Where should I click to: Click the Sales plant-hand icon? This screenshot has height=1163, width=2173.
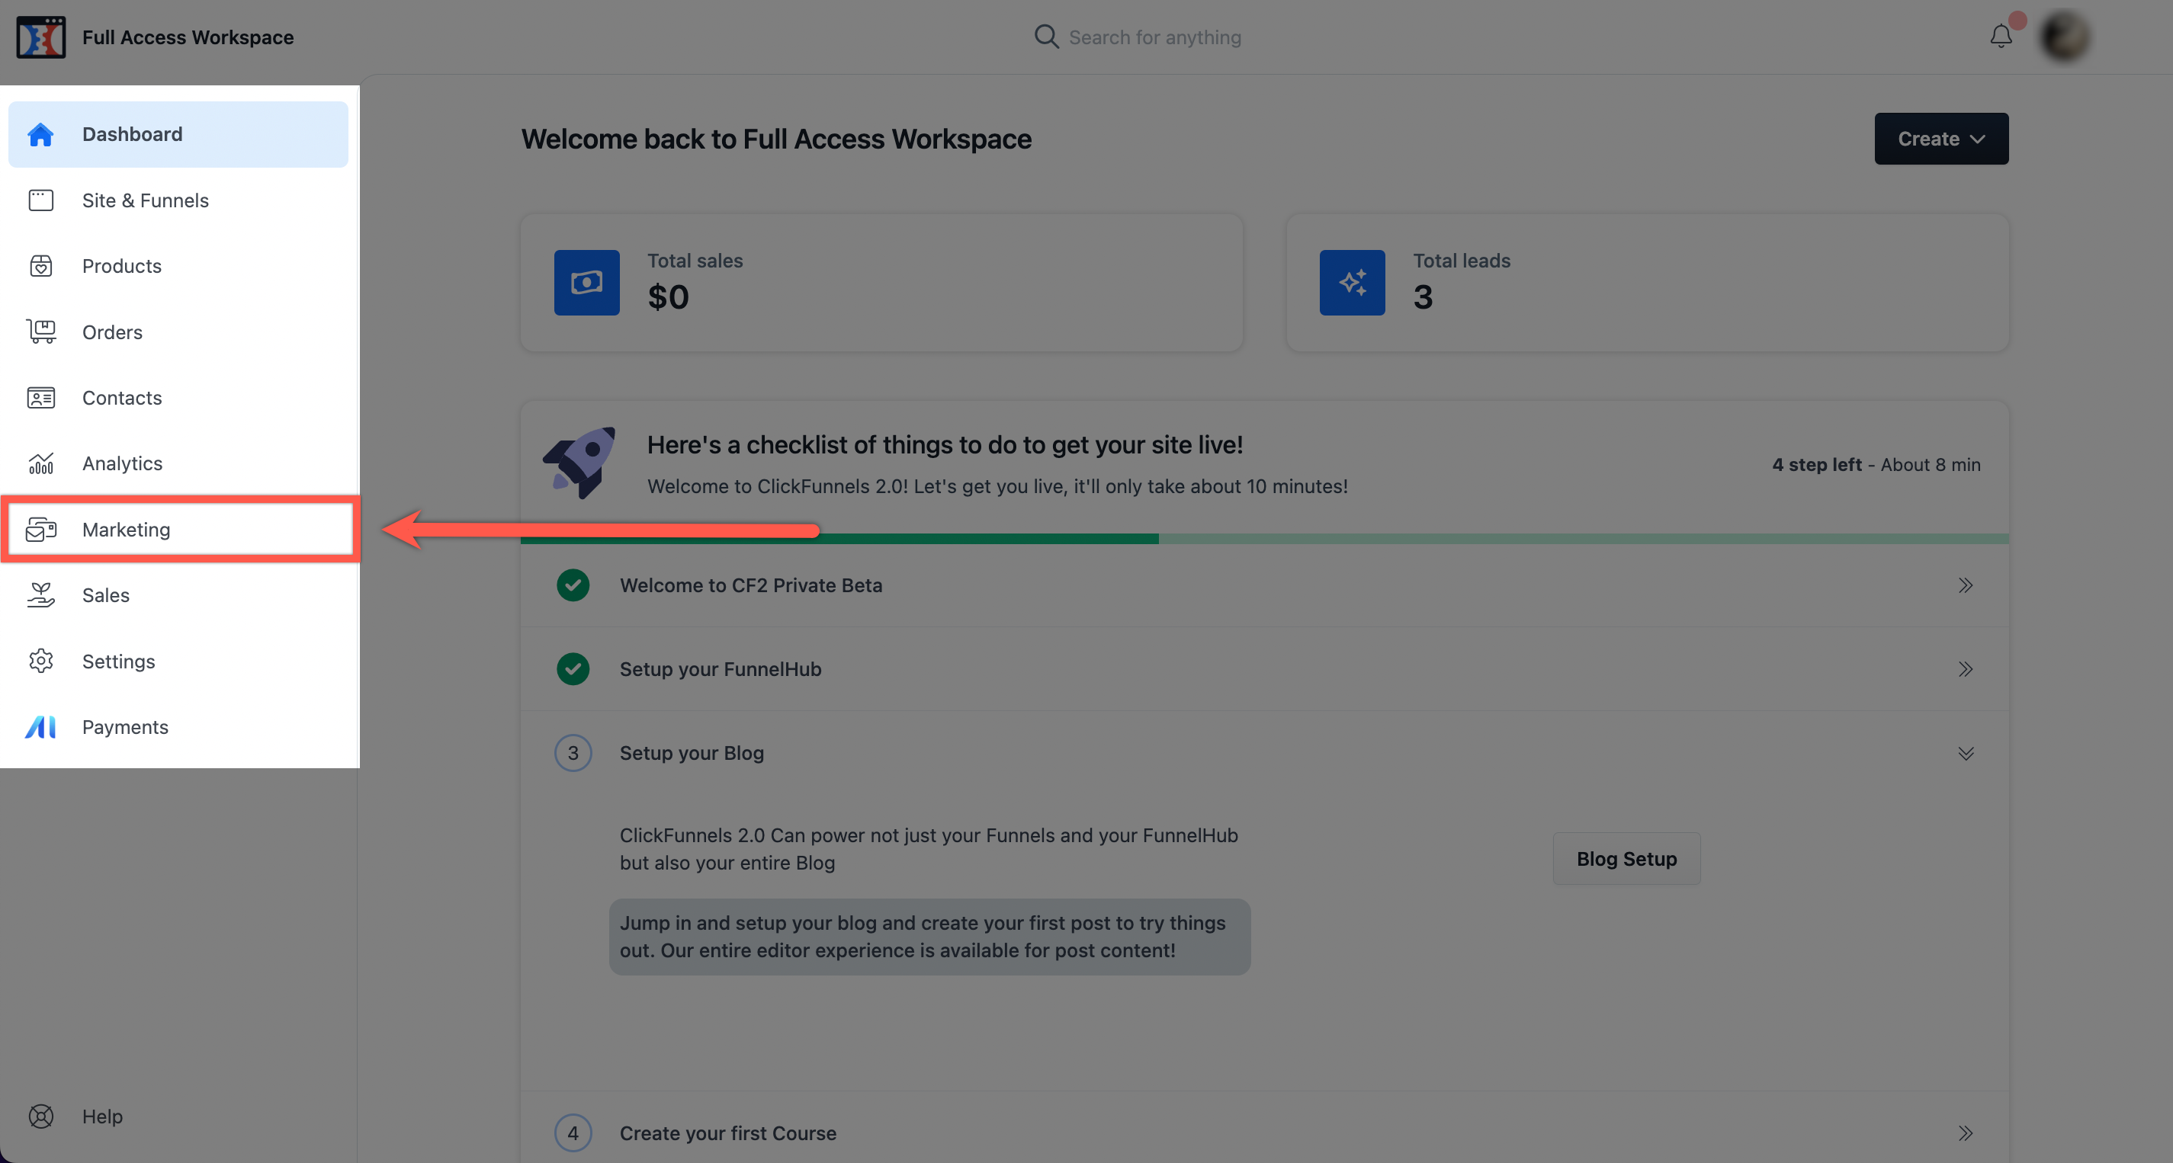40,594
